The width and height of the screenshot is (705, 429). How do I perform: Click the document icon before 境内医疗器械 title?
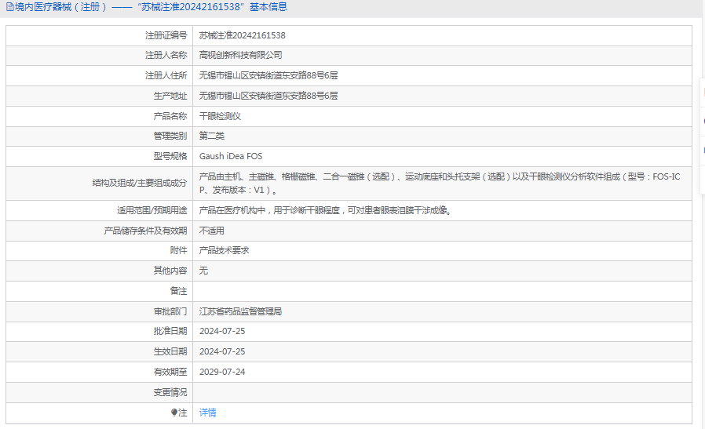pos(10,7)
